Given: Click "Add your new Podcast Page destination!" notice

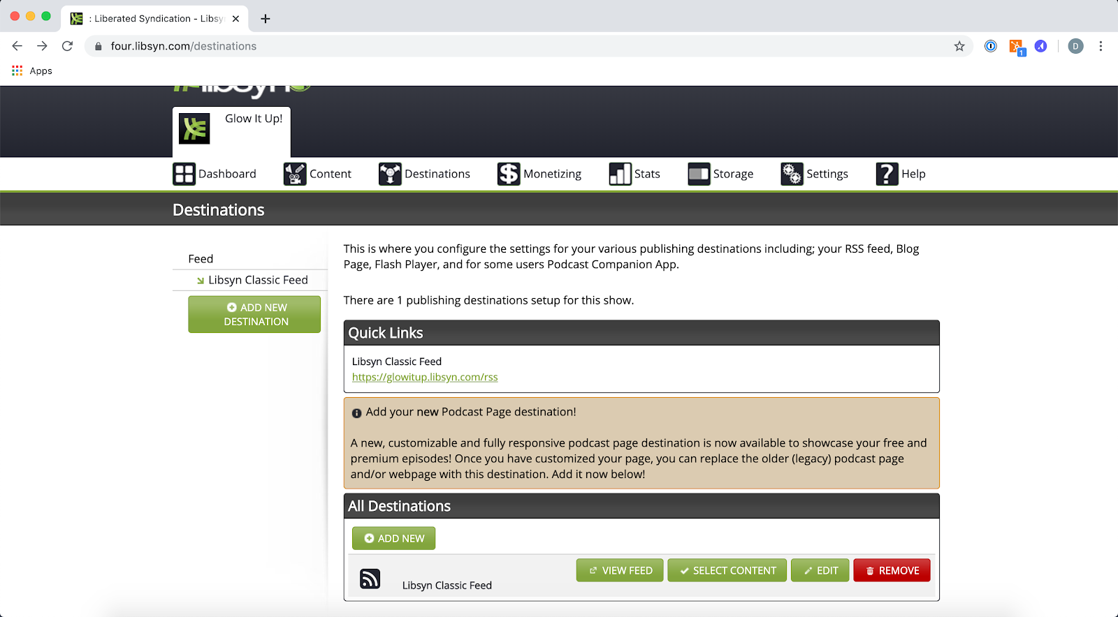Looking at the screenshot, I should click(471, 412).
